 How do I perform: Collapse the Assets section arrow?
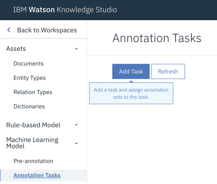(76, 49)
